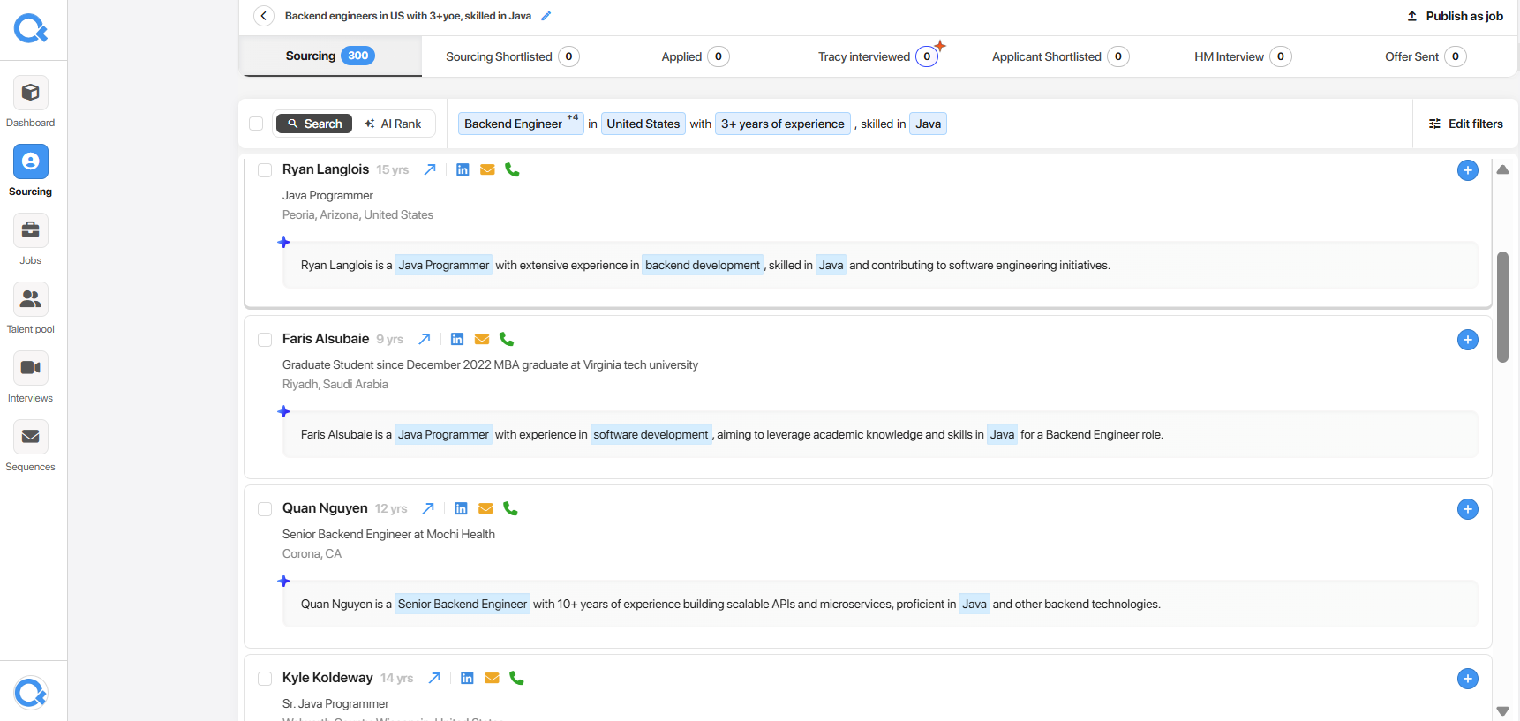Click the scrollbar up arrow
Image resolution: width=1520 pixels, height=721 pixels.
pyautogui.click(x=1502, y=169)
